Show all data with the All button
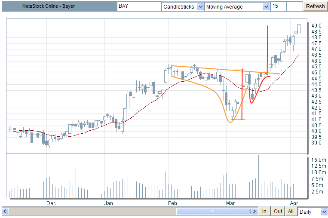The image size is (328, 218). (291, 211)
